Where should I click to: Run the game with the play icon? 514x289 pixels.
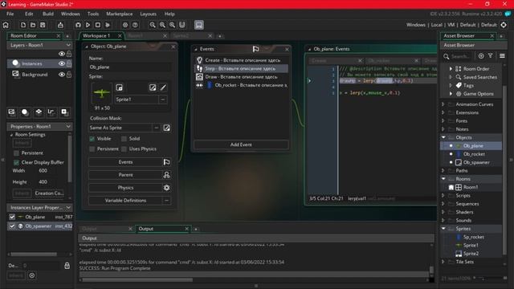tap(88, 25)
